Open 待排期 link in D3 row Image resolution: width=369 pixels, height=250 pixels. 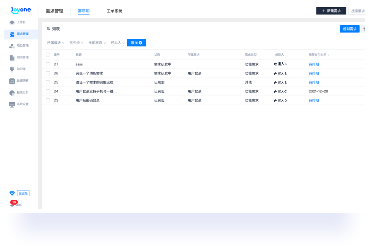tap(314, 100)
